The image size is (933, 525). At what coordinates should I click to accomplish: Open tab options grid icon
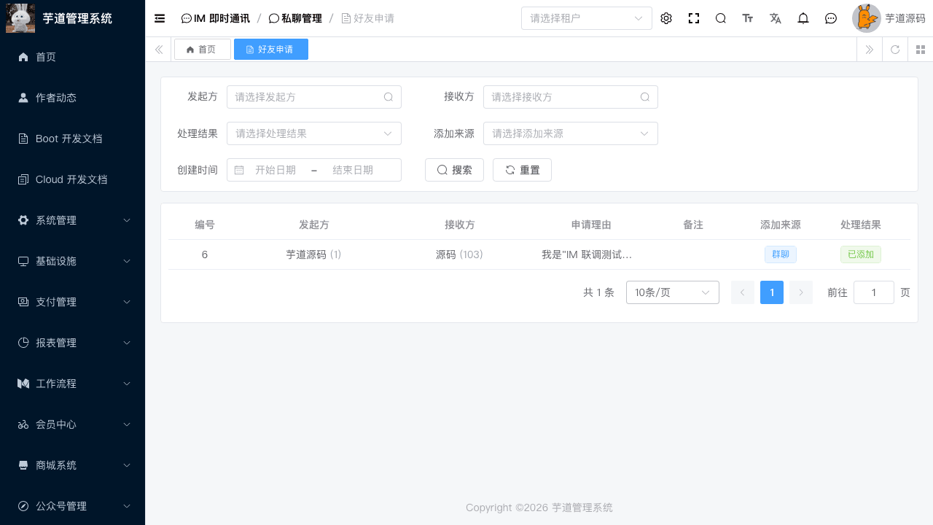coord(921,50)
